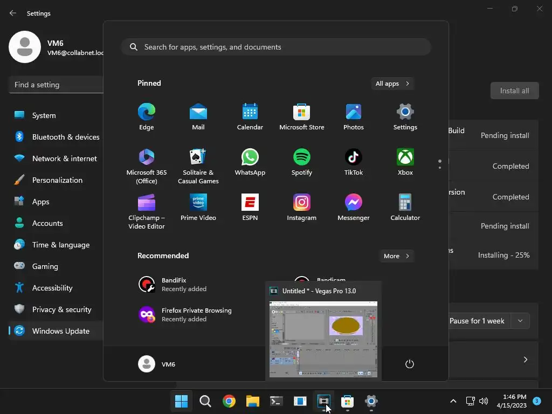Click More in Recommended section

click(x=396, y=256)
